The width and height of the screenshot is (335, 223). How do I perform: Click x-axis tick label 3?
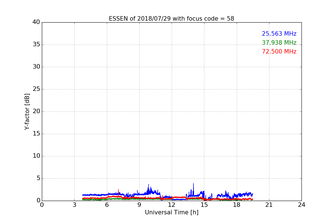pos(74,205)
